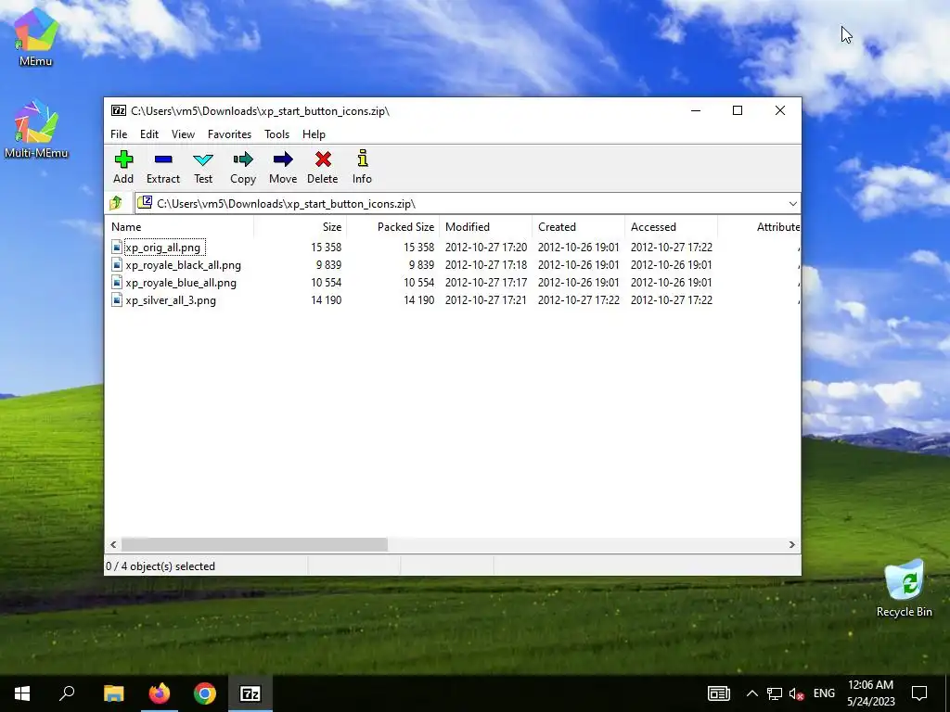The height and width of the screenshot is (712, 950).
Task: Click the network tray icon
Action: 775,693
